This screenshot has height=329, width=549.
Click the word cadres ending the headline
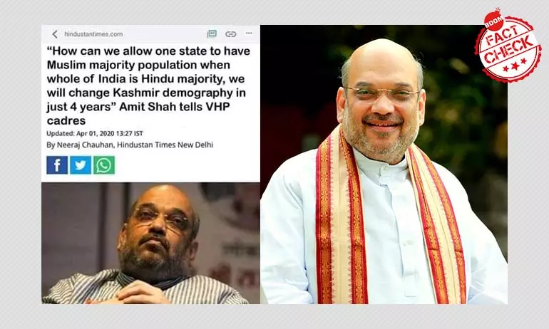[66, 120]
